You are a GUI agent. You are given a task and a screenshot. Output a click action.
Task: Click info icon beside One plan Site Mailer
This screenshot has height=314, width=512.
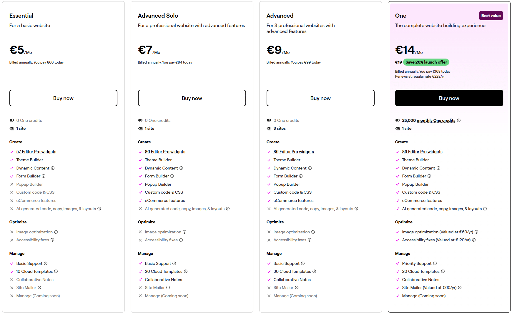click(x=460, y=288)
